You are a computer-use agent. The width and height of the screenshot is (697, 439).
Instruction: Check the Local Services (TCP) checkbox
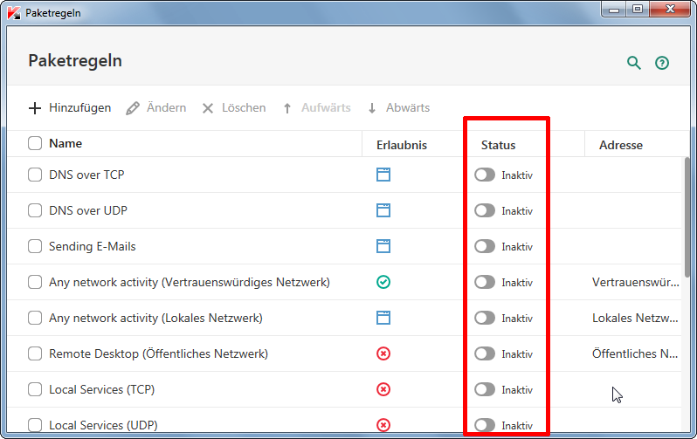pos(35,389)
